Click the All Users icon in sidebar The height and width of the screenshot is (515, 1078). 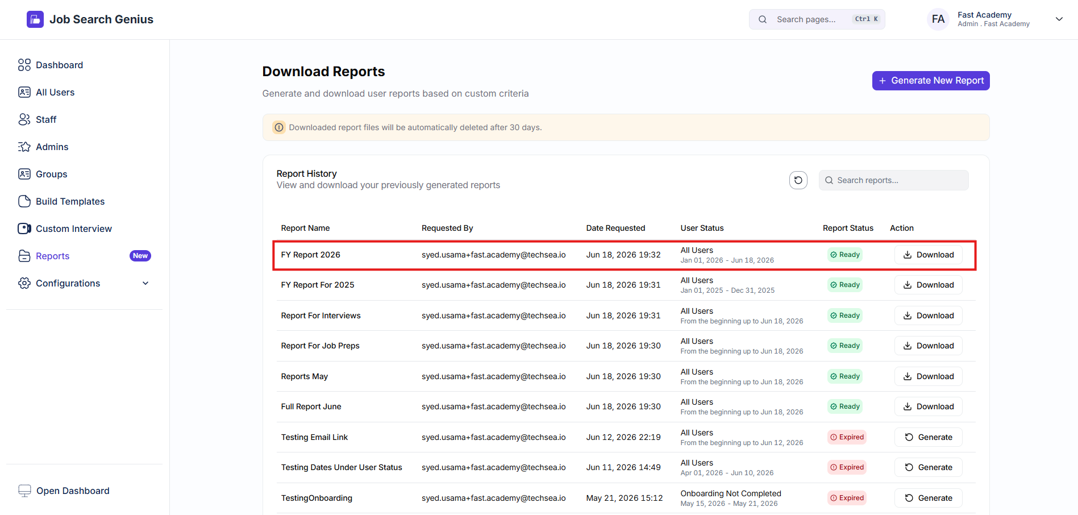coord(24,92)
